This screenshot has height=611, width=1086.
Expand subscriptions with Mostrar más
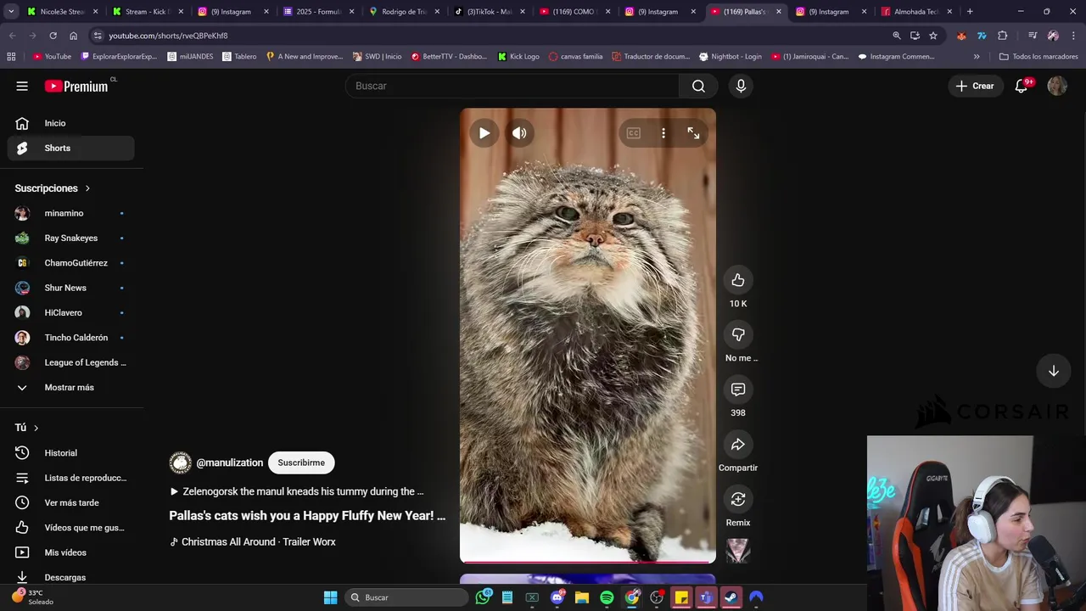point(71,387)
